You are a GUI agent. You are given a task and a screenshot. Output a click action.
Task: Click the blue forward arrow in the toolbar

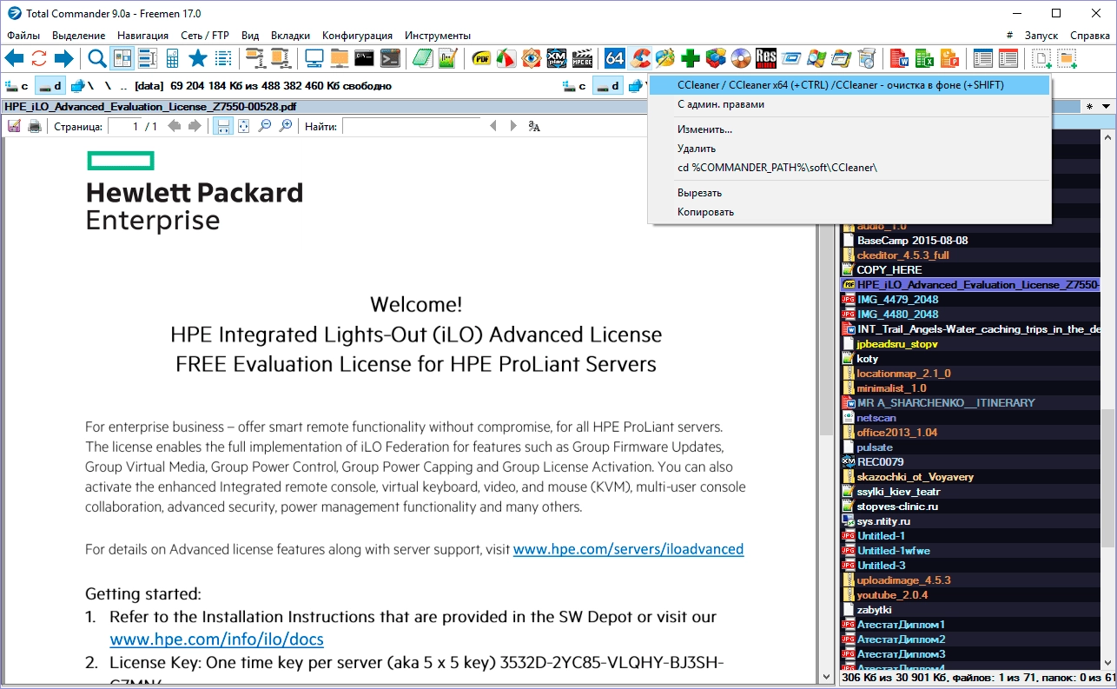click(63, 58)
